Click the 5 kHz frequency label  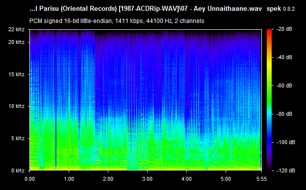[x=18, y=138]
